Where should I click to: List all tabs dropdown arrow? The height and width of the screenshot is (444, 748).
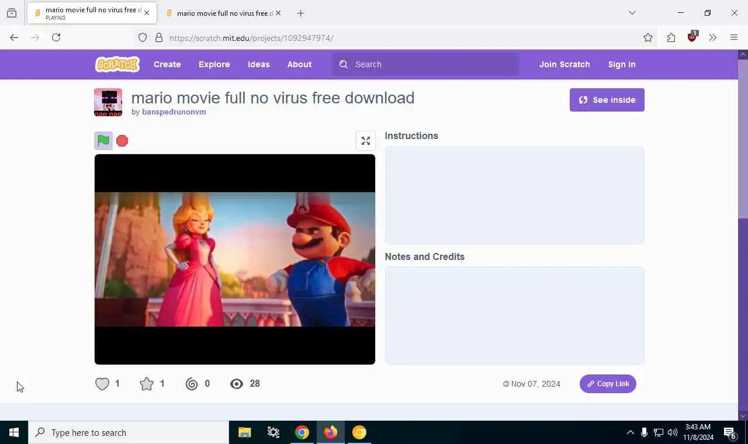(x=632, y=13)
